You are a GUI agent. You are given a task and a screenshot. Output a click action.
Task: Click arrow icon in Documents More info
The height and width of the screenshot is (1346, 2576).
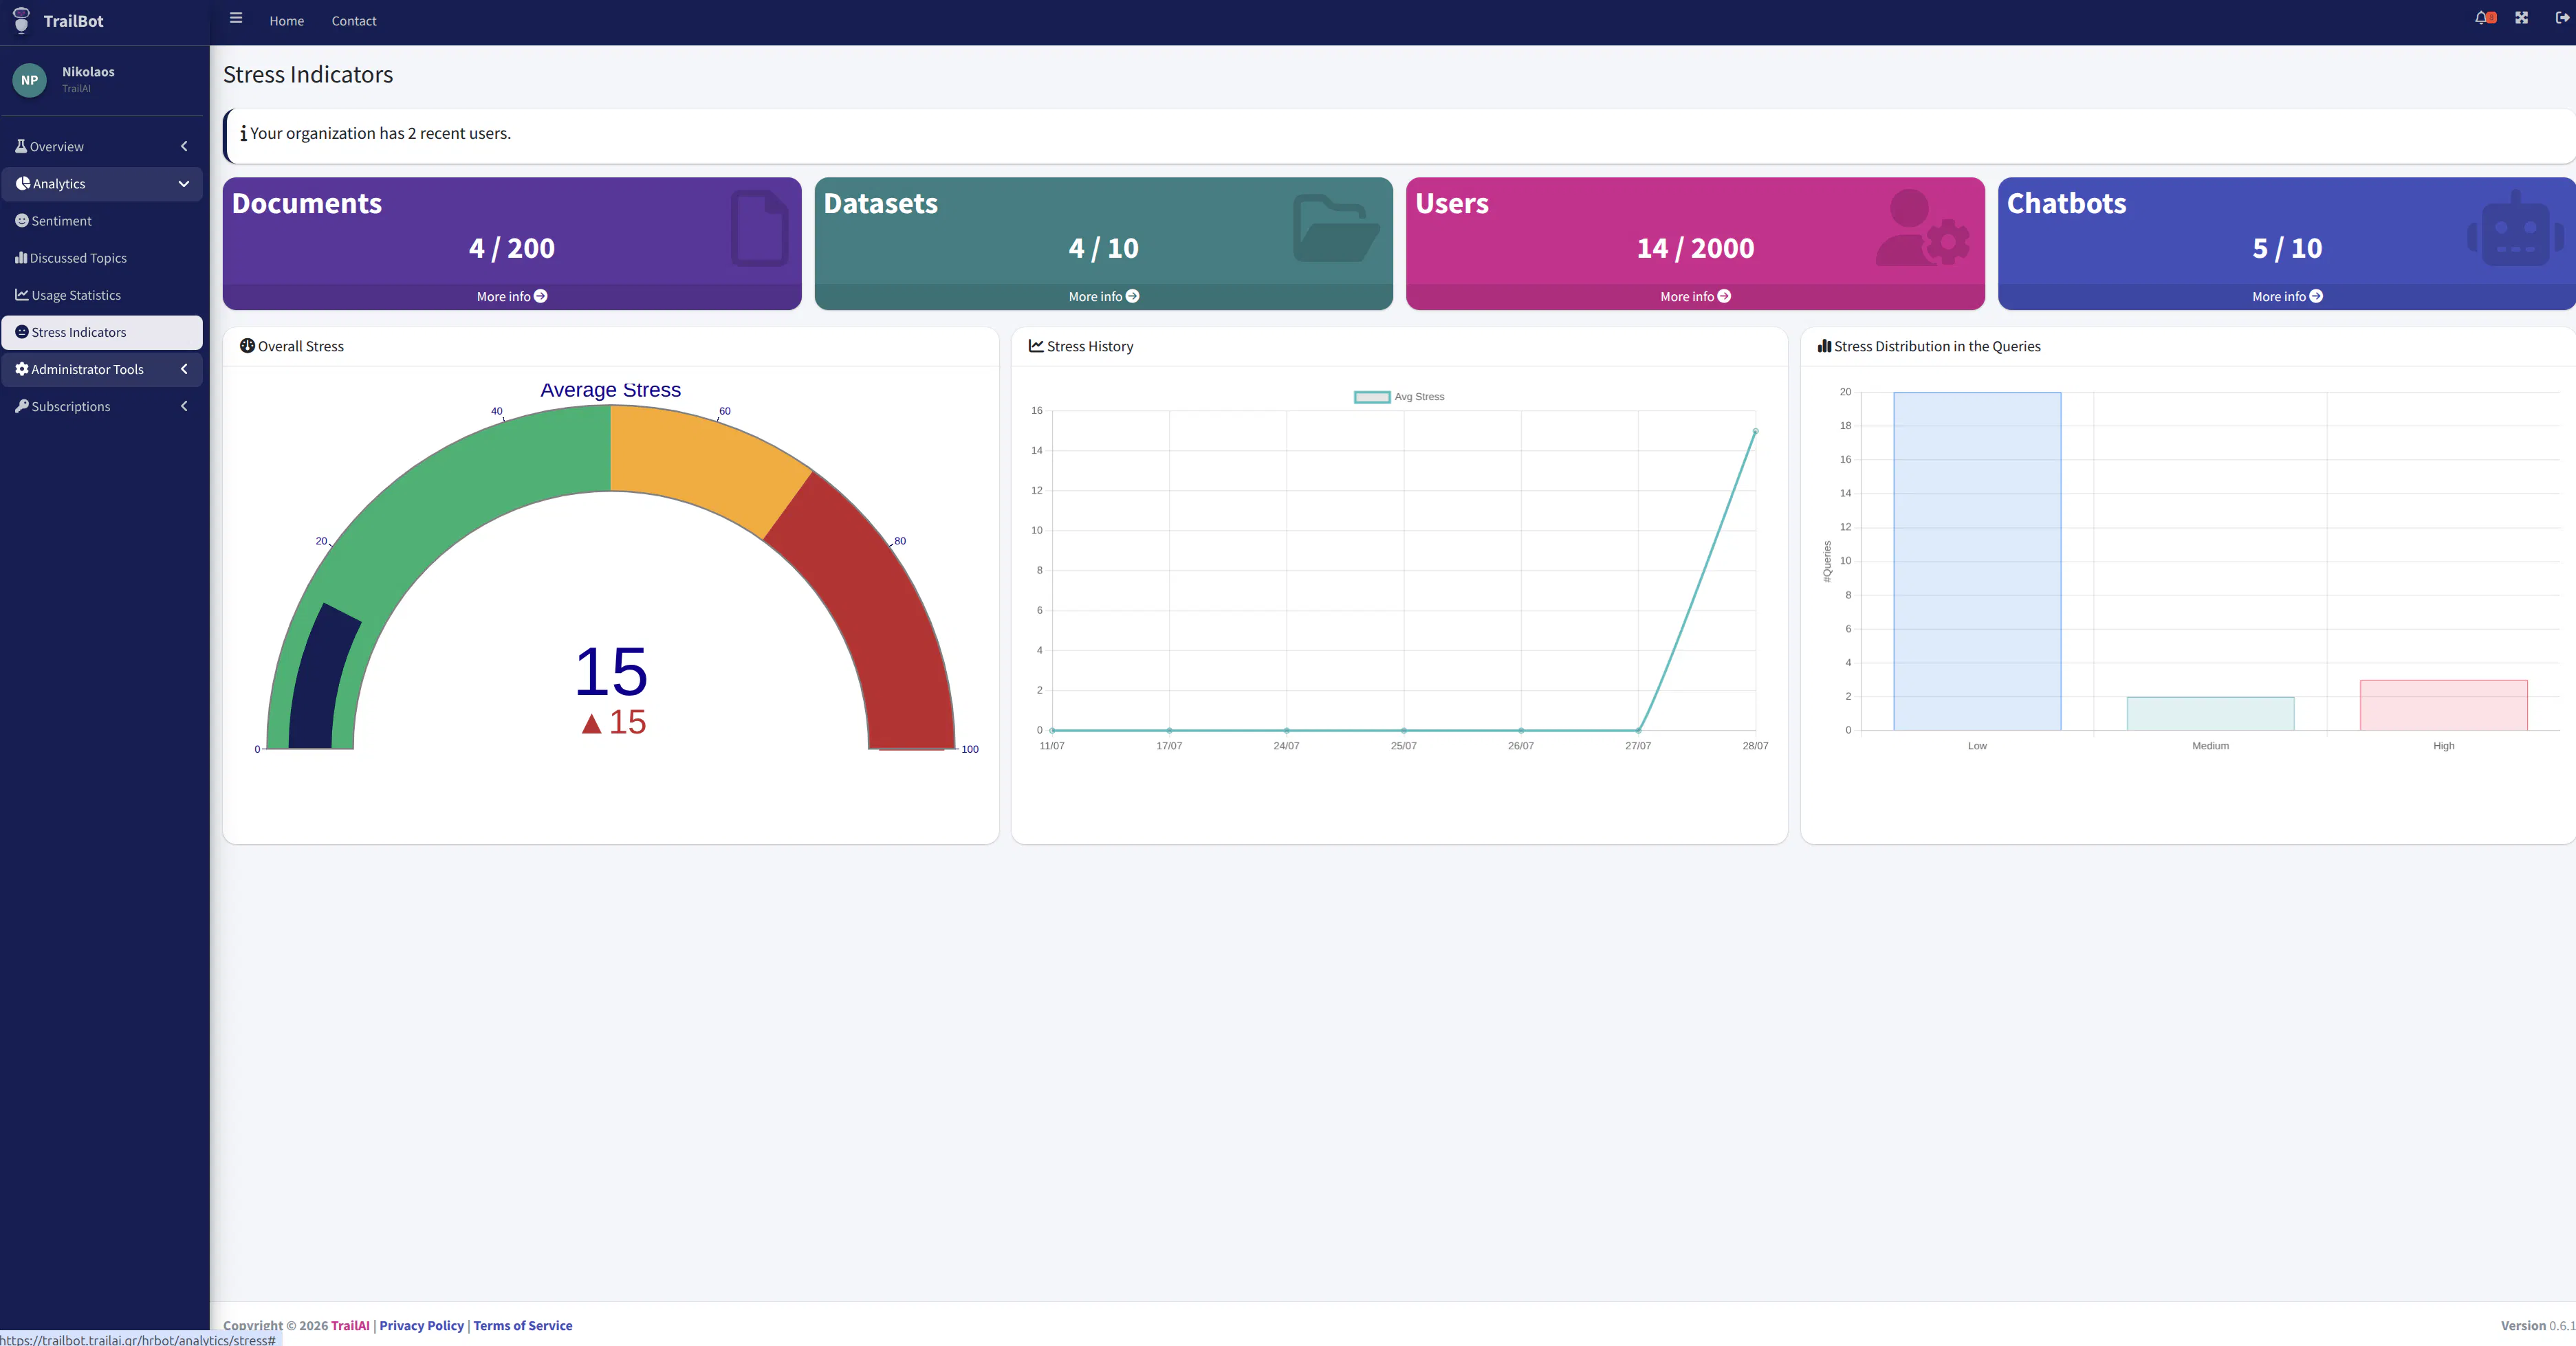(541, 296)
